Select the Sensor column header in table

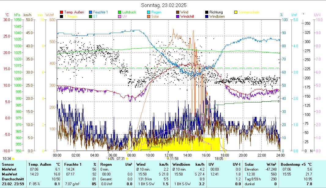tap(8, 164)
